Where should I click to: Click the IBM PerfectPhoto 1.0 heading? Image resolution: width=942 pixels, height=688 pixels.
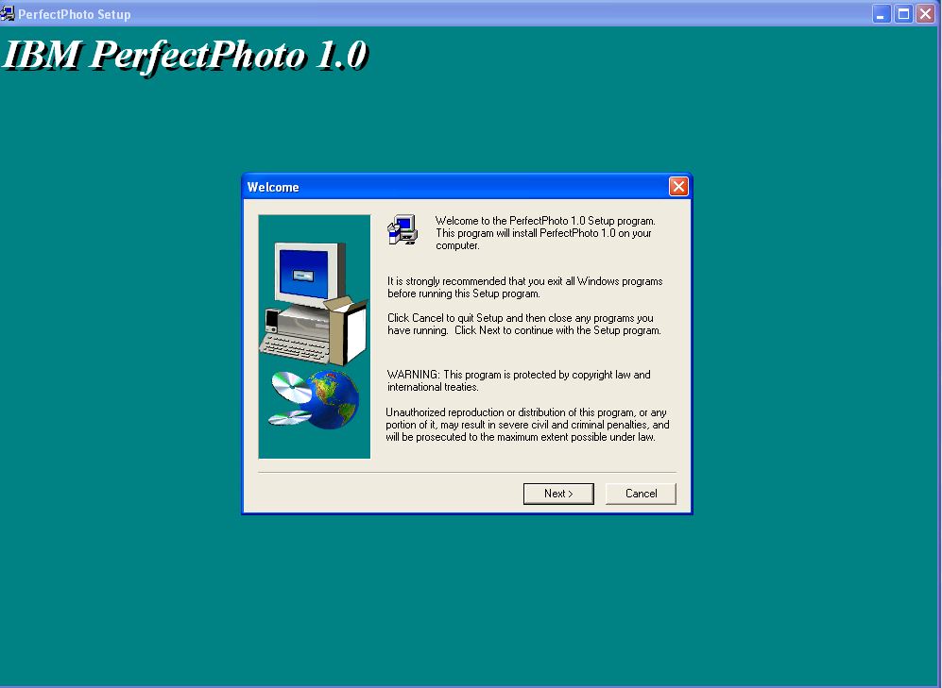pyautogui.click(x=185, y=56)
